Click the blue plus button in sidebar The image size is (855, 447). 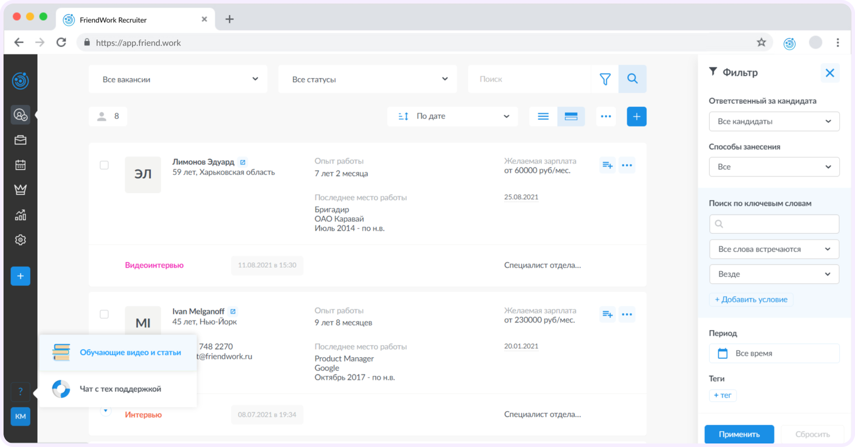tap(21, 276)
